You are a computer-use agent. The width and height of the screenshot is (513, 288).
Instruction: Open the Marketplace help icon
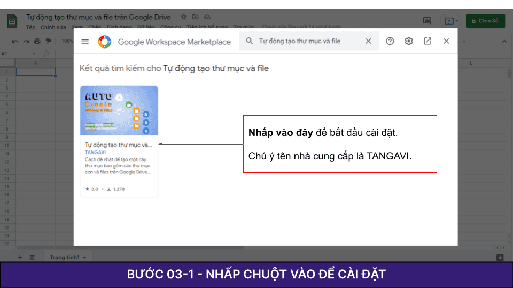coord(390,41)
